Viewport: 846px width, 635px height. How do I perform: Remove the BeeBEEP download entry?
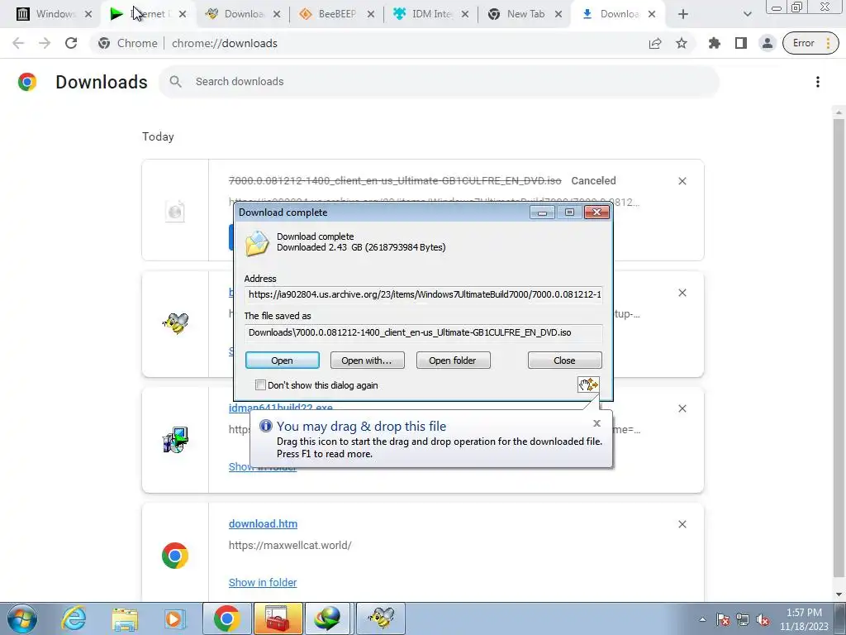point(682,293)
